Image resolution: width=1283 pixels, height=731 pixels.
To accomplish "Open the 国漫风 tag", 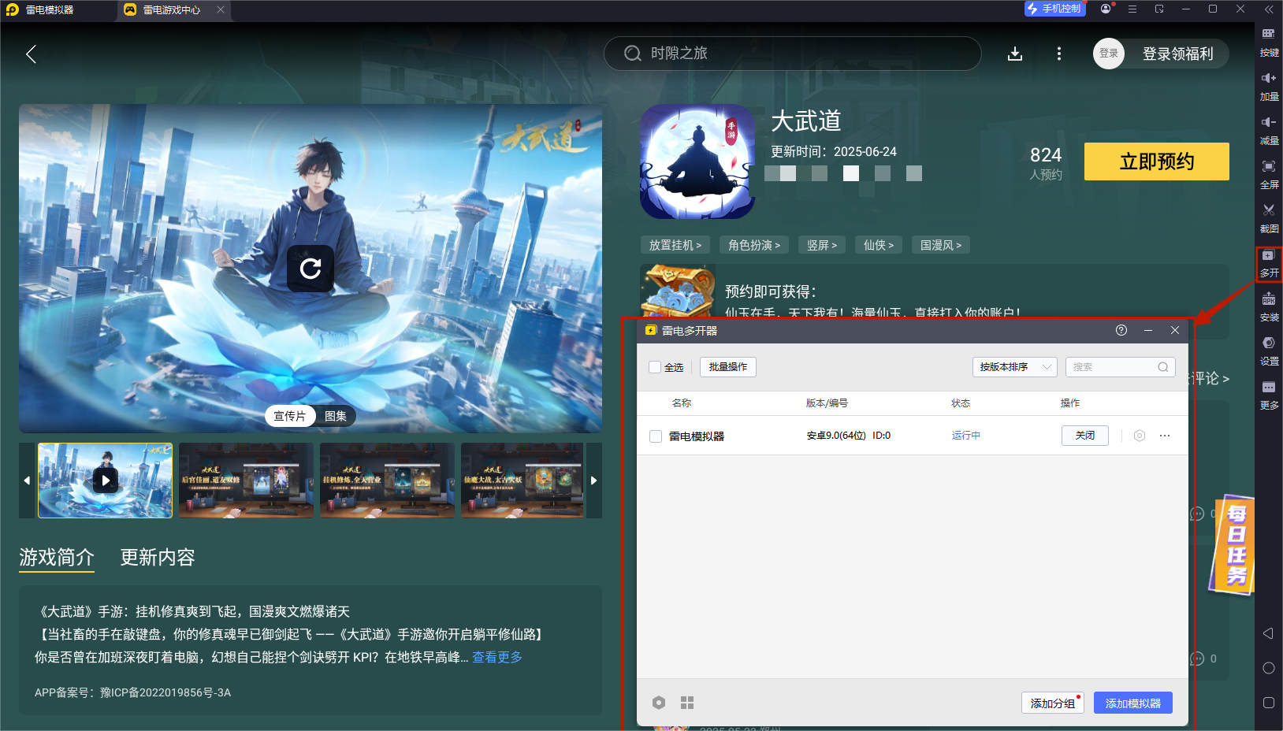I will tap(941, 245).
